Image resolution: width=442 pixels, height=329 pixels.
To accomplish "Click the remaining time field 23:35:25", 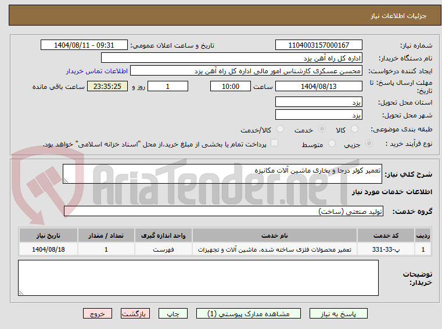I will pyautogui.click(x=107, y=86).
